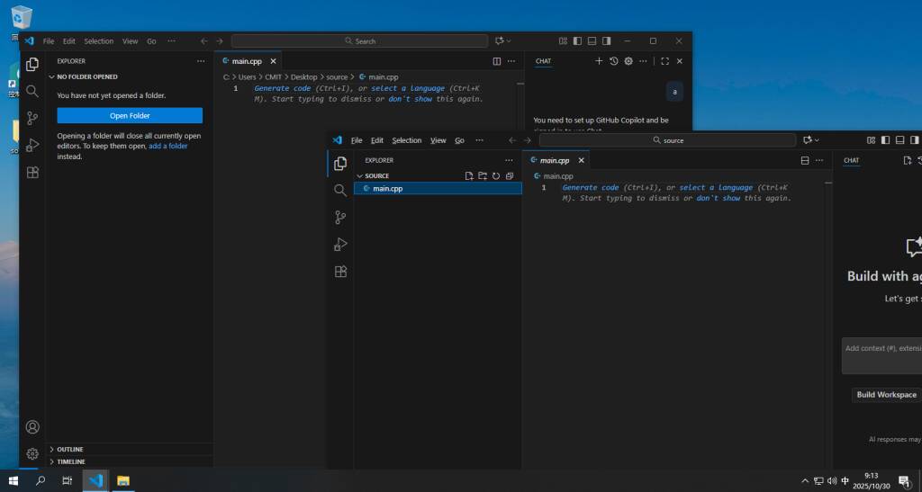The width and height of the screenshot is (922, 492).
Task: Toggle the bottom Panel in back window title bar
Action: [592, 41]
